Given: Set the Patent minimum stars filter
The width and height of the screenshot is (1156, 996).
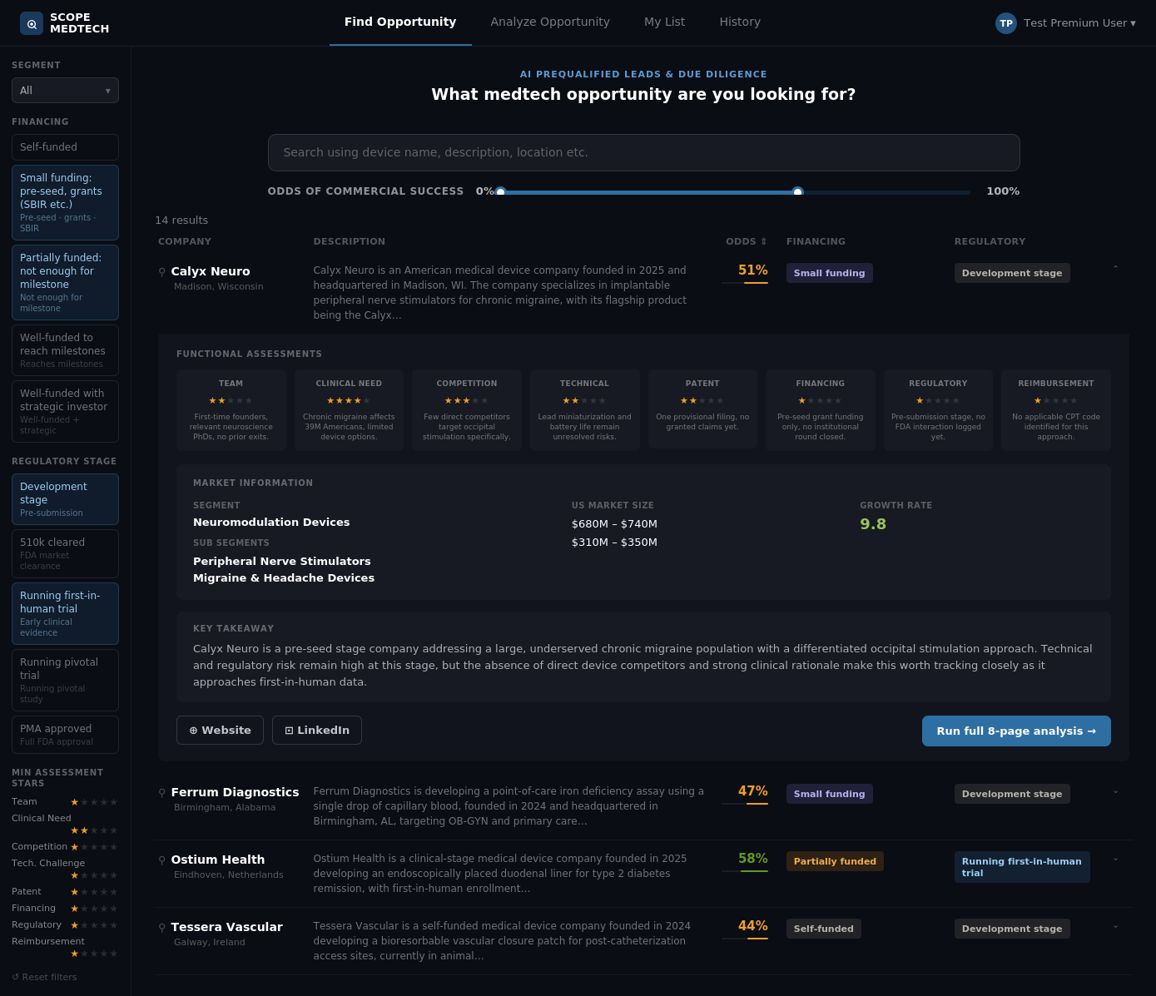Looking at the screenshot, I should tap(94, 892).
